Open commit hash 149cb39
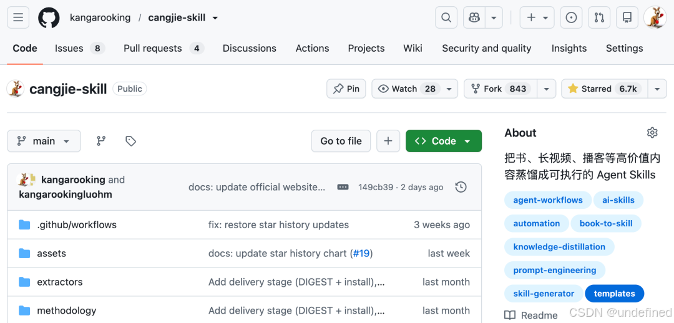 376,187
